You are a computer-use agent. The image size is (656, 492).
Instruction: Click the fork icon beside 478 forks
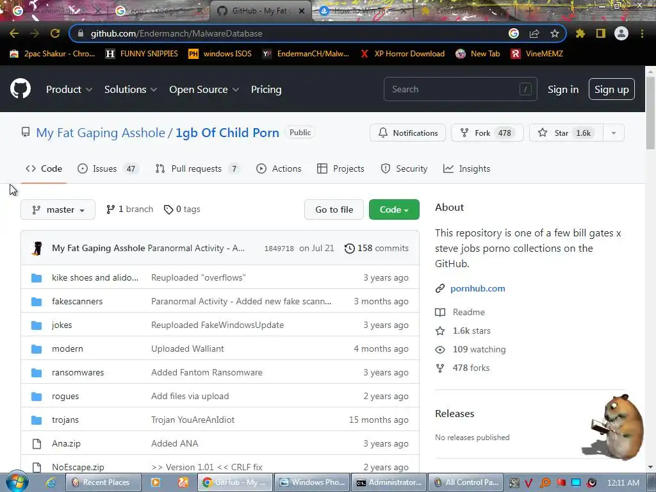pos(440,368)
